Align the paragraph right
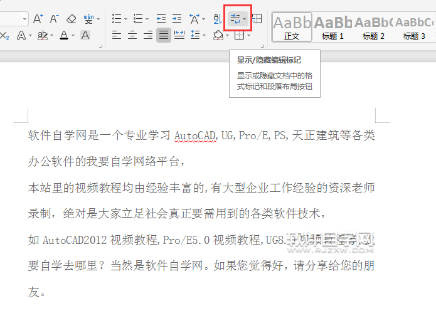 coord(148,35)
